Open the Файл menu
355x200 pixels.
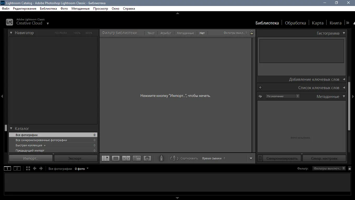click(x=5, y=9)
